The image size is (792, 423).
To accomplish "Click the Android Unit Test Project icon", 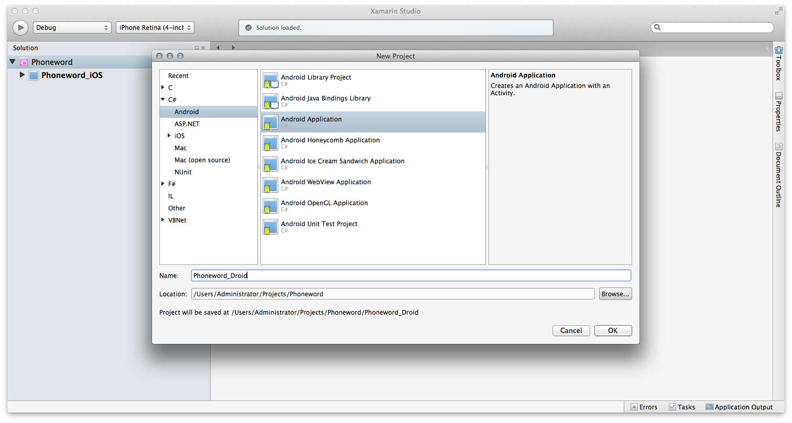I will pos(270,227).
